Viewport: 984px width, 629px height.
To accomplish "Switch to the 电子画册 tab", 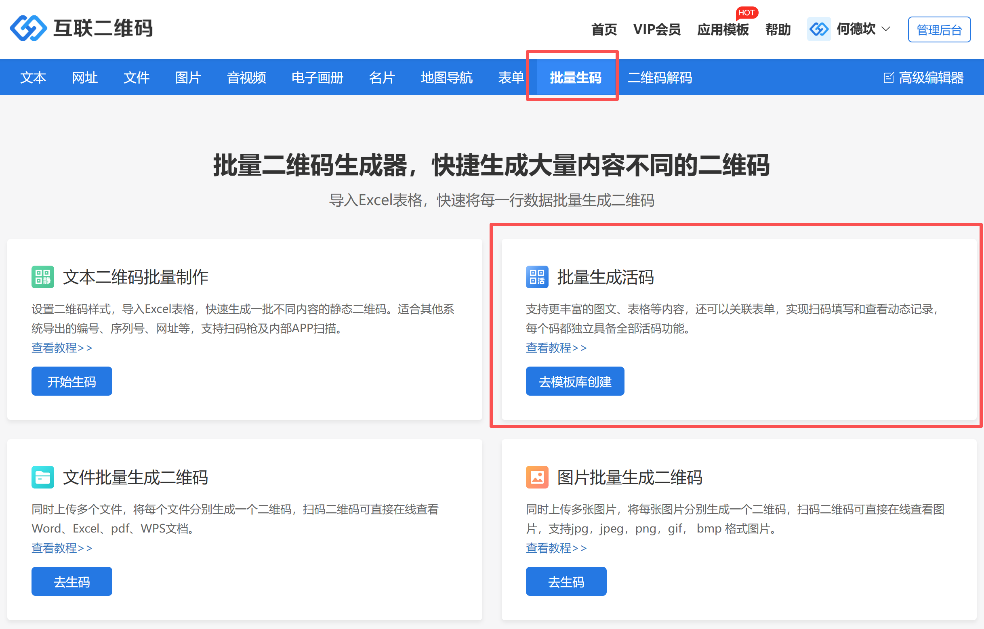I will 317,77.
